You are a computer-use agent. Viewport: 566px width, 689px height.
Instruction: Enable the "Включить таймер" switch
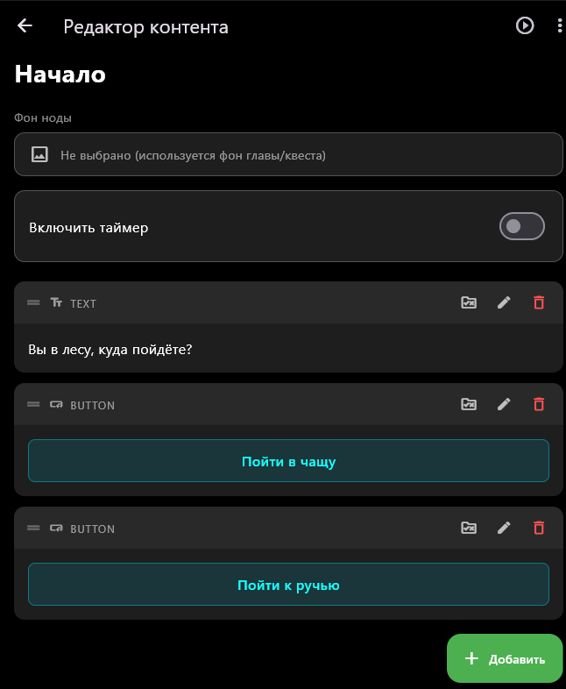coord(521,226)
